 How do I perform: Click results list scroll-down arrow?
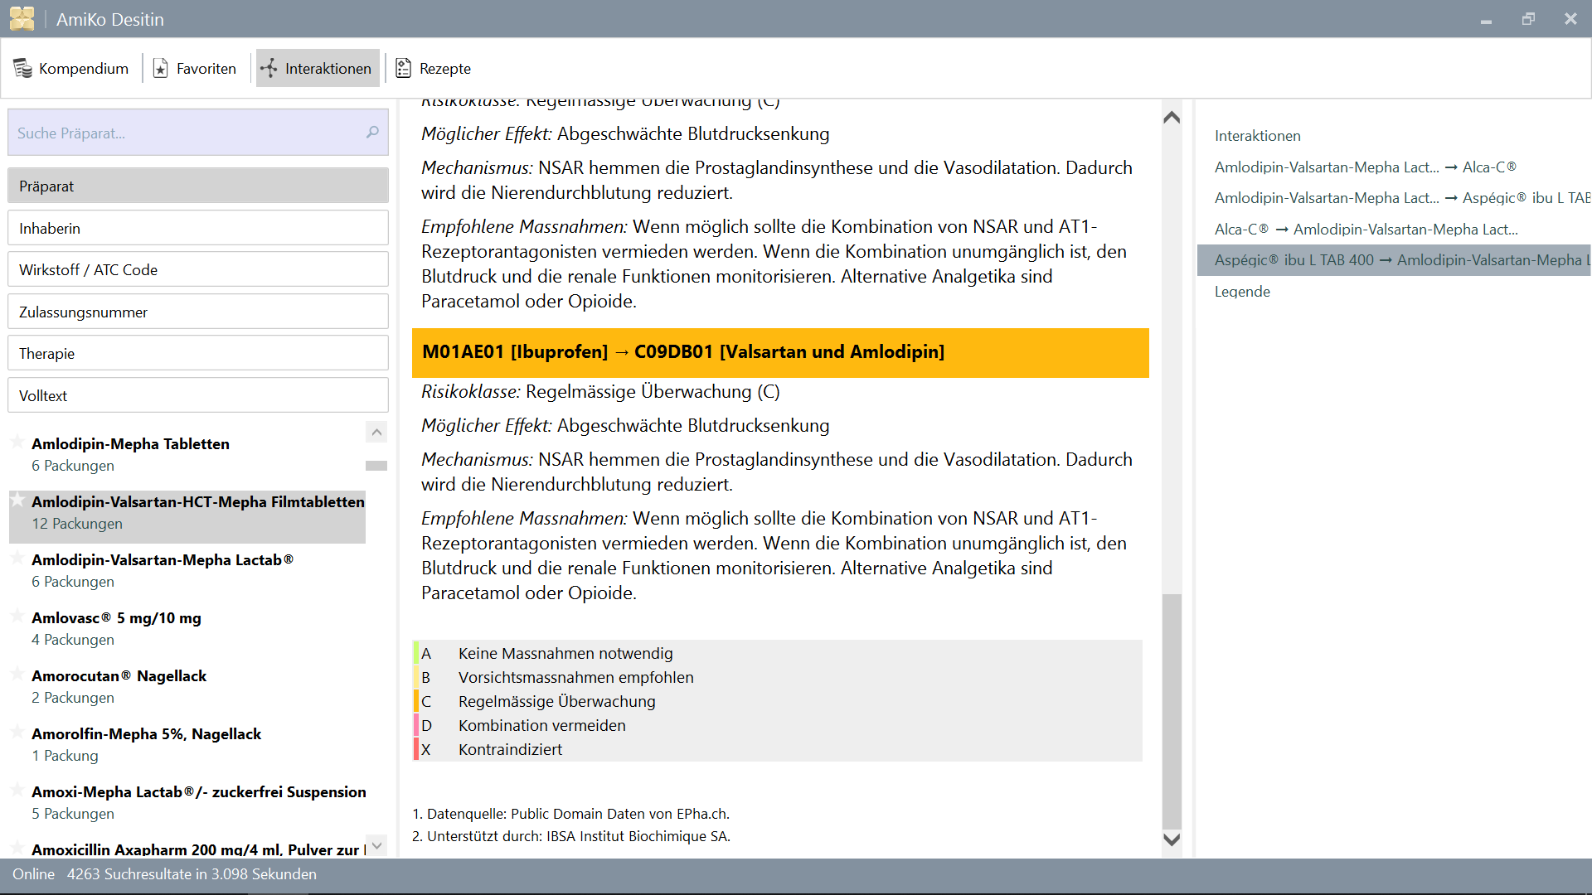pos(376,845)
